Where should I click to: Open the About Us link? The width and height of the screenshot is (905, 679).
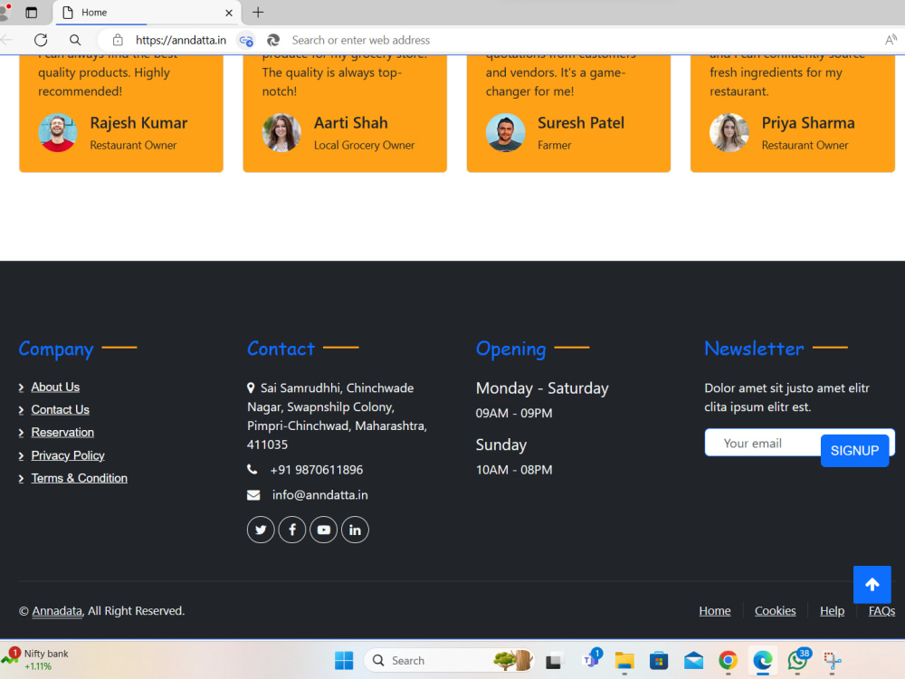coord(55,387)
